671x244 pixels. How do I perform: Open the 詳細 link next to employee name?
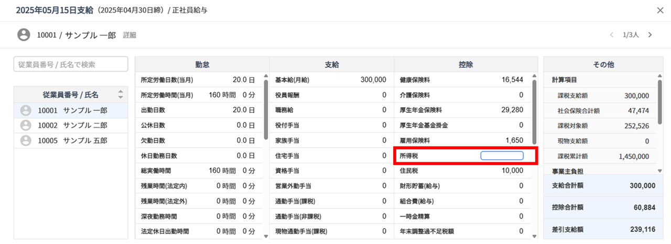(129, 35)
